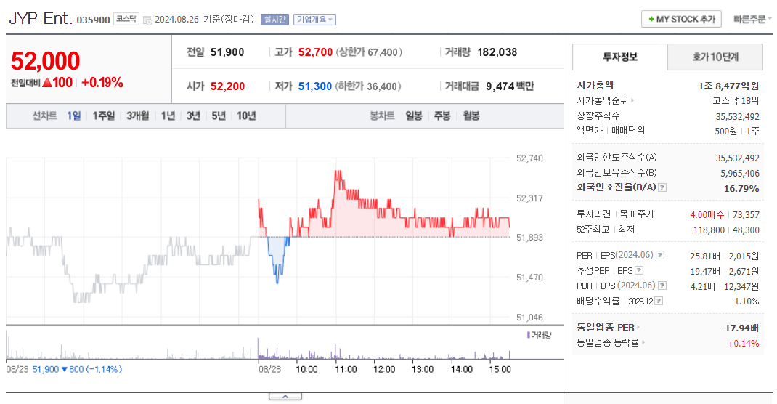The width and height of the screenshot is (777, 404).
Task: Open help icon next to PER EPS(2024.06)
Action: pos(660,255)
